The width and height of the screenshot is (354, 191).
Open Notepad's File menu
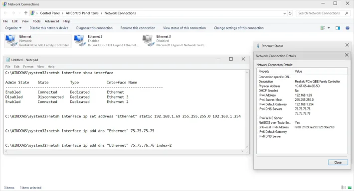tap(8, 67)
